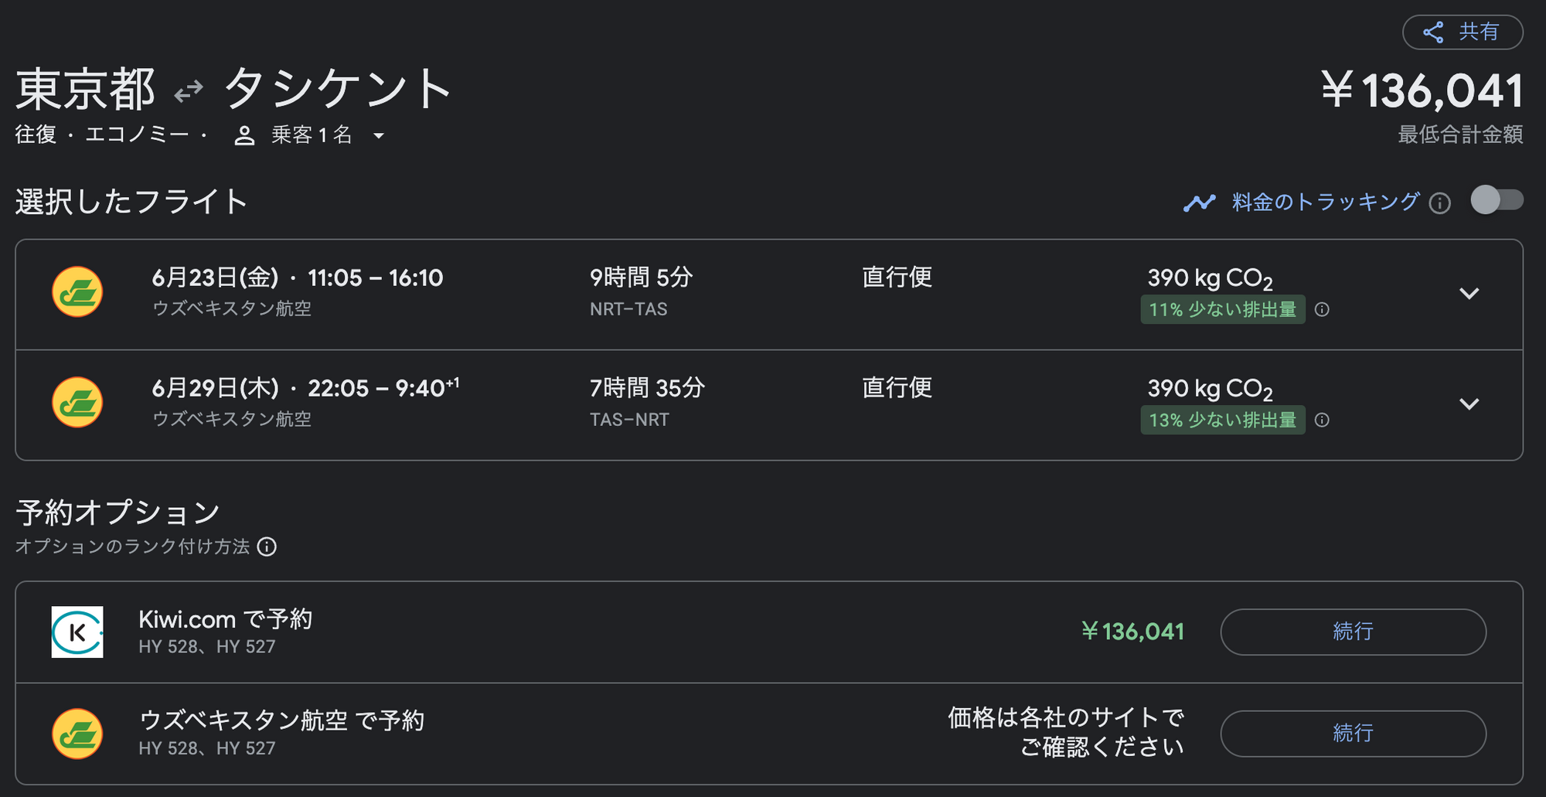Click Uzbekistan Airways logo on June 29 flight

coord(77,403)
